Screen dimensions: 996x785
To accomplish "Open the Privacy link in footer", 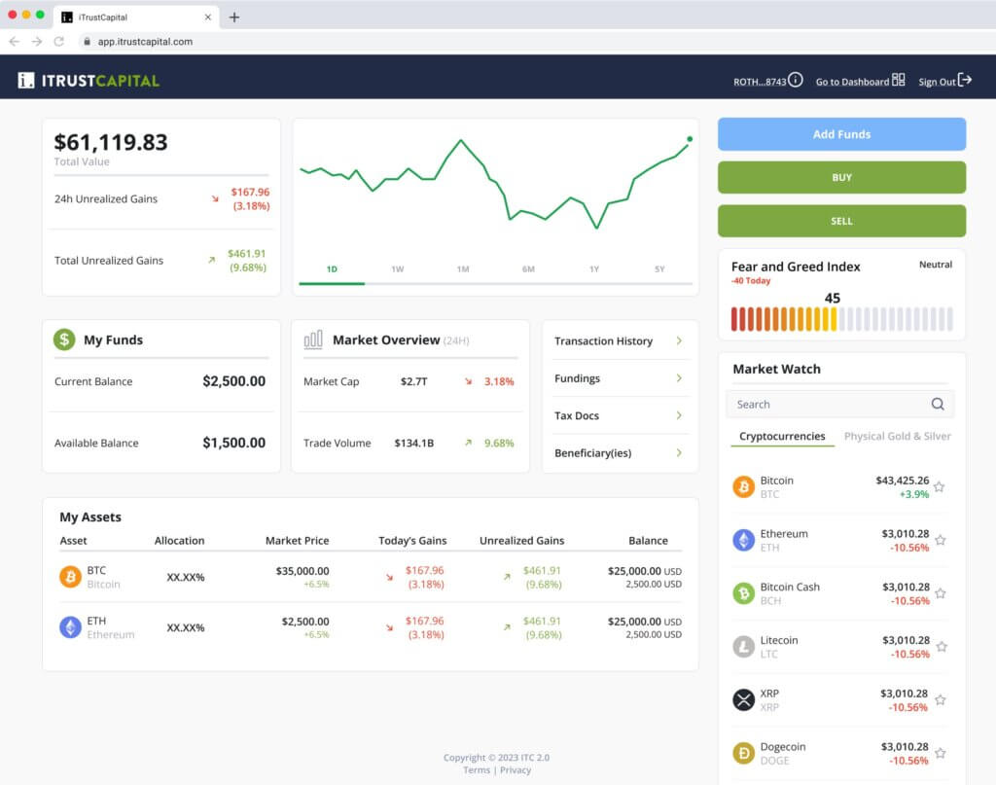I will click(x=516, y=769).
